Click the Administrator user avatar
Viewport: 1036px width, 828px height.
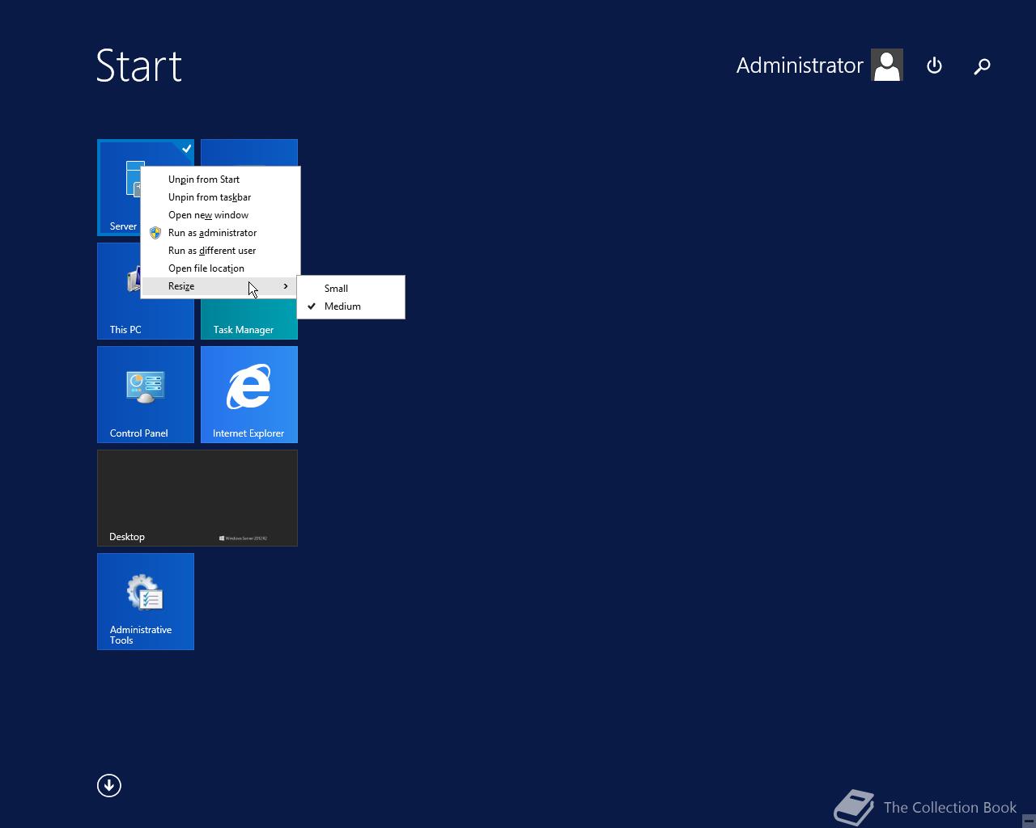coord(887,65)
